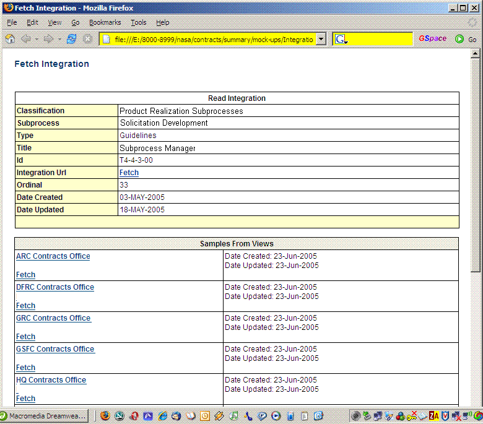
Task: Open the GSFC Contracts Office link
Action: (55, 349)
